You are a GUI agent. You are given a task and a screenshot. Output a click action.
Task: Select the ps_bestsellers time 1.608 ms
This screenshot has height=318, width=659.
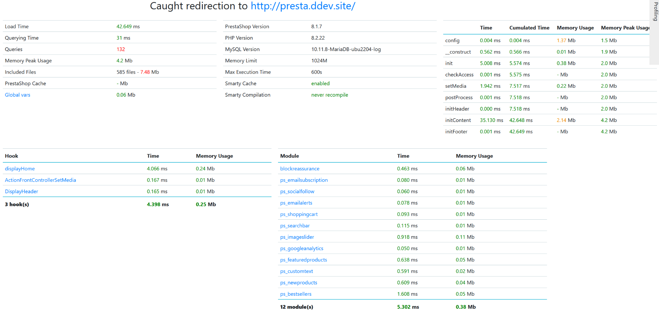(x=407, y=294)
